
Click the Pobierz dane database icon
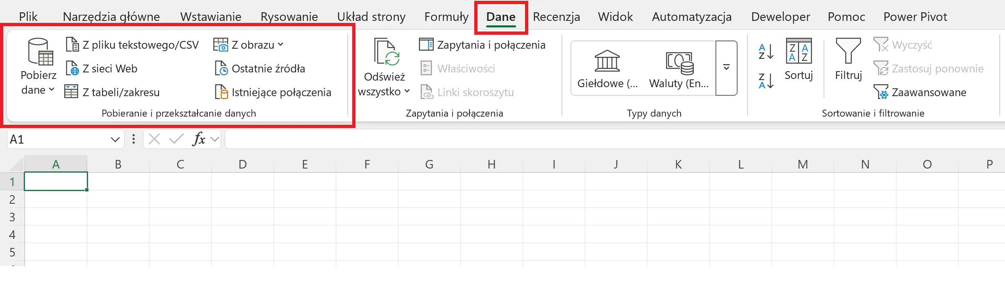[40, 52]
